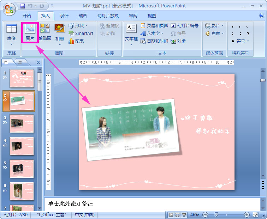Insert an embedded 对象 object
The image size is (267, 219).
tap(178, 41)
